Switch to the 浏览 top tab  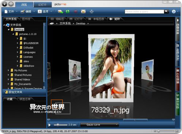click(24, 5)
